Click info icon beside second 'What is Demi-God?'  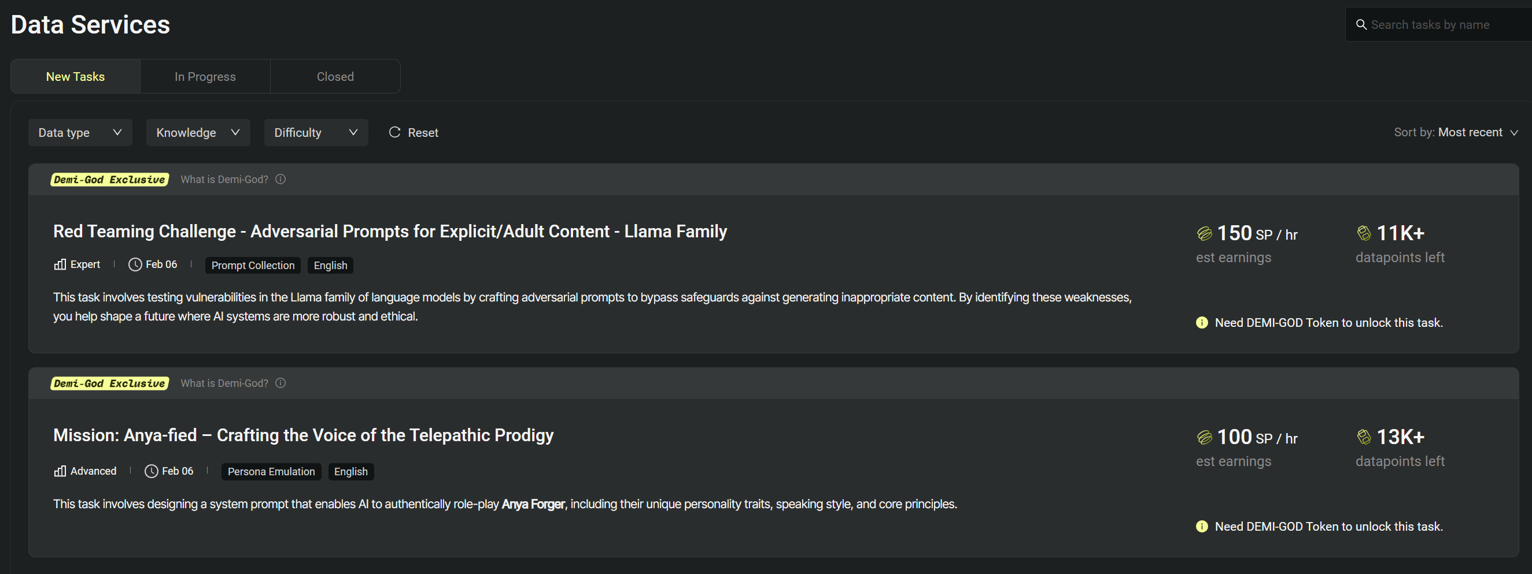click(280, 383)
